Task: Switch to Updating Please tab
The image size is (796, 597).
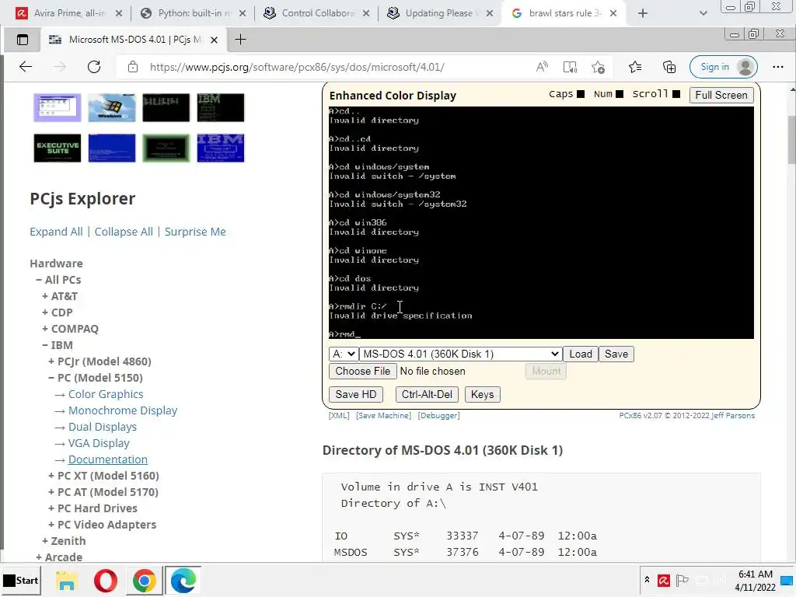Action: [440, 13]
